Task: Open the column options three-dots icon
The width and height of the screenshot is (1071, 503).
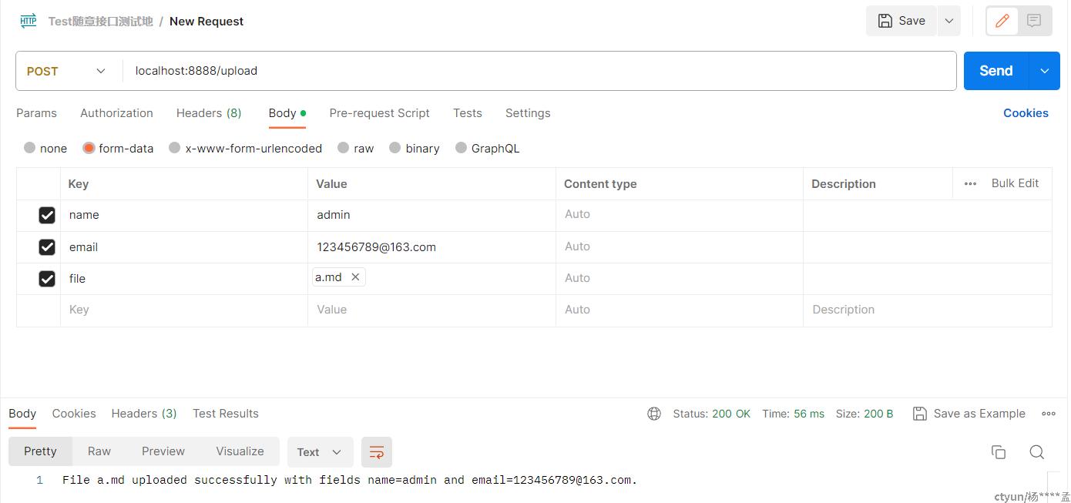Action: [x=970, y=183]
